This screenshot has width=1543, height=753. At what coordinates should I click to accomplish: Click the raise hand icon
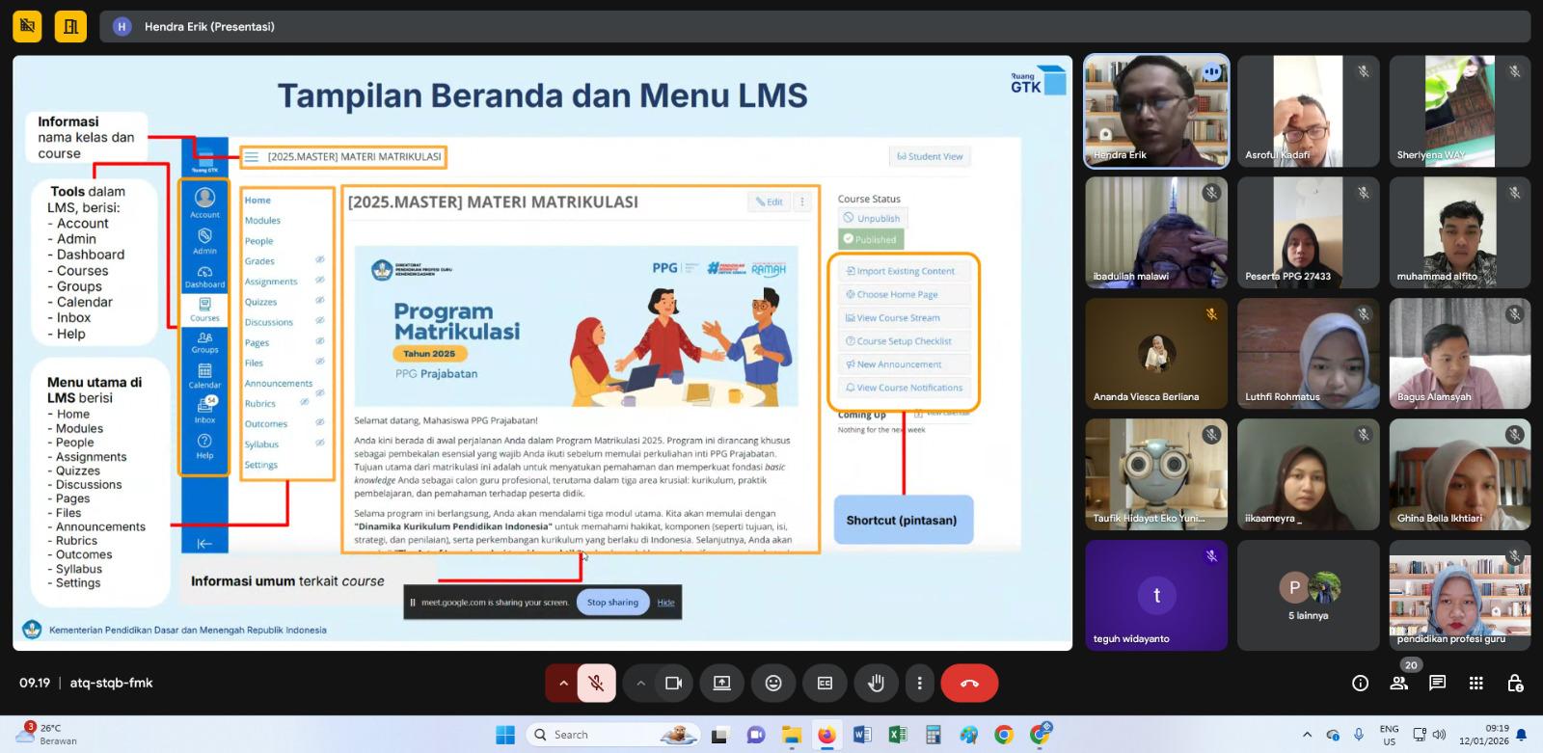876,684
